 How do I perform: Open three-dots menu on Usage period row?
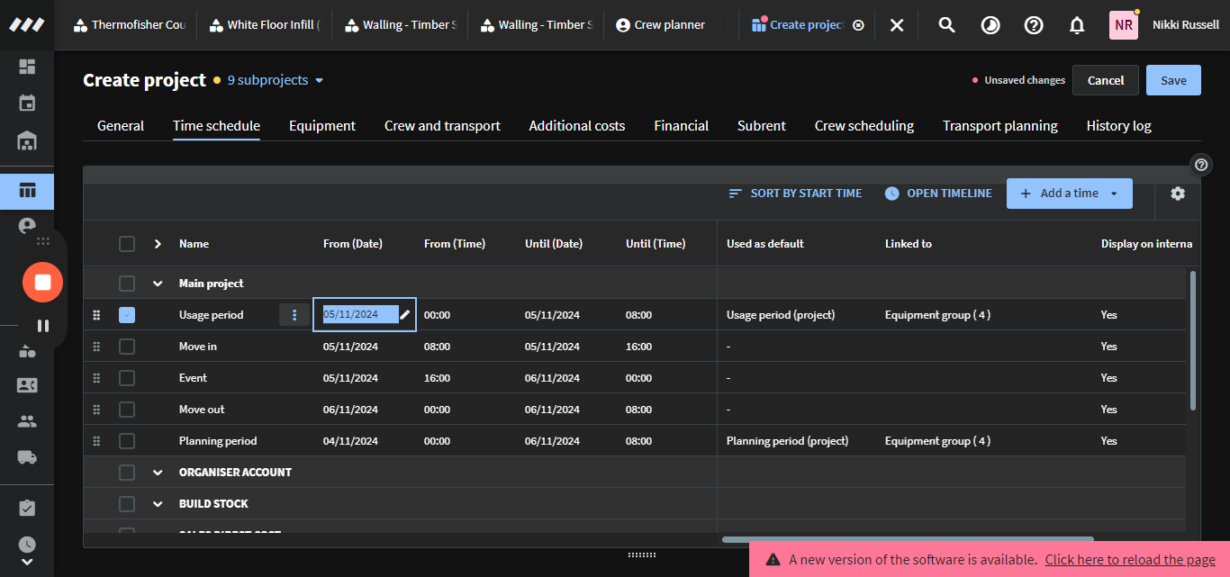[x=294, y=315]
